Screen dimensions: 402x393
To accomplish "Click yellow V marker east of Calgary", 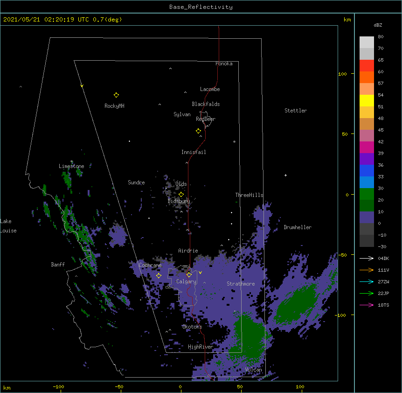I will (x=200, y=273).
